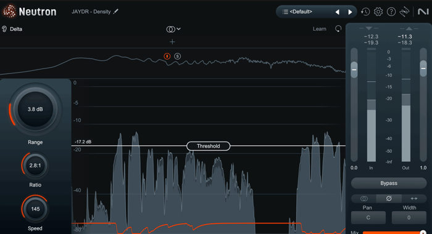Add a new band with plus icon
Screen dimensions: 432x234
pos(172,42)
